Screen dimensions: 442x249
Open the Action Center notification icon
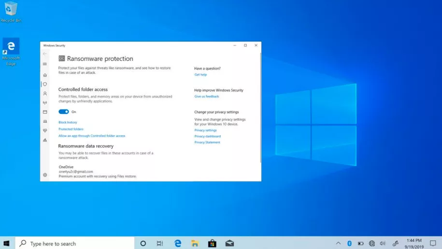click(433, 243)
